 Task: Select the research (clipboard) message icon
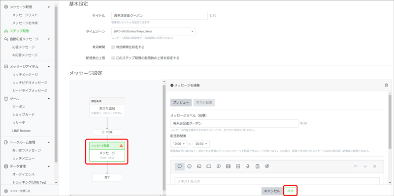tap(257, 166)
